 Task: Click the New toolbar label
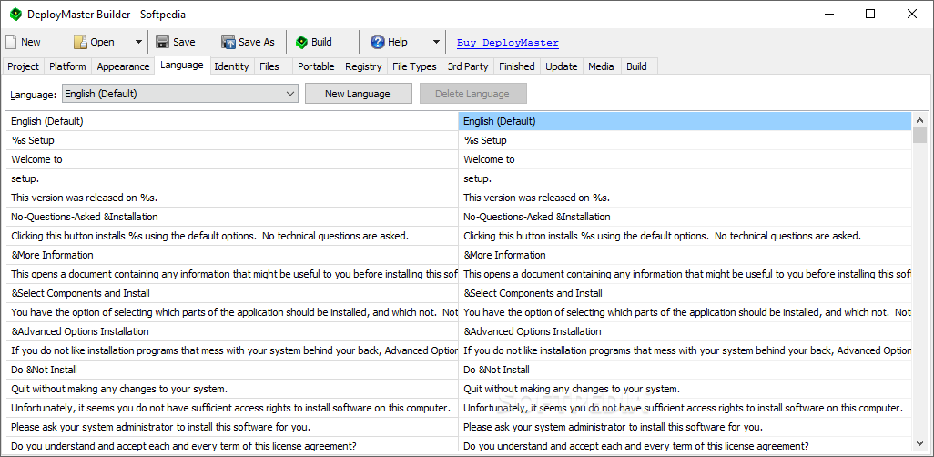click(31, 42)
